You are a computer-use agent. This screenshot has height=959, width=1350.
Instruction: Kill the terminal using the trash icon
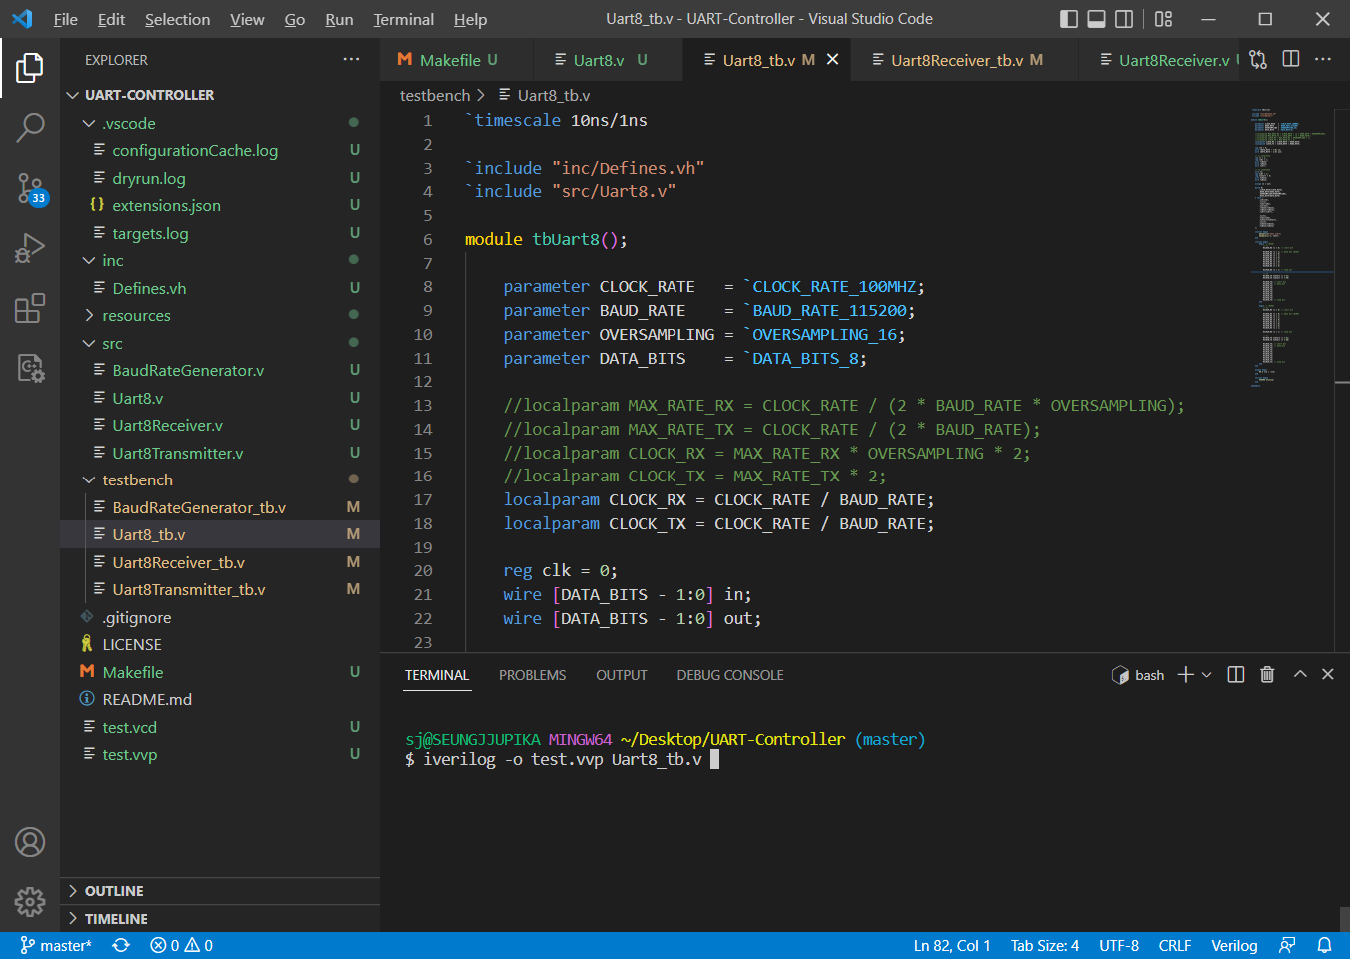tap(1267, 674)
